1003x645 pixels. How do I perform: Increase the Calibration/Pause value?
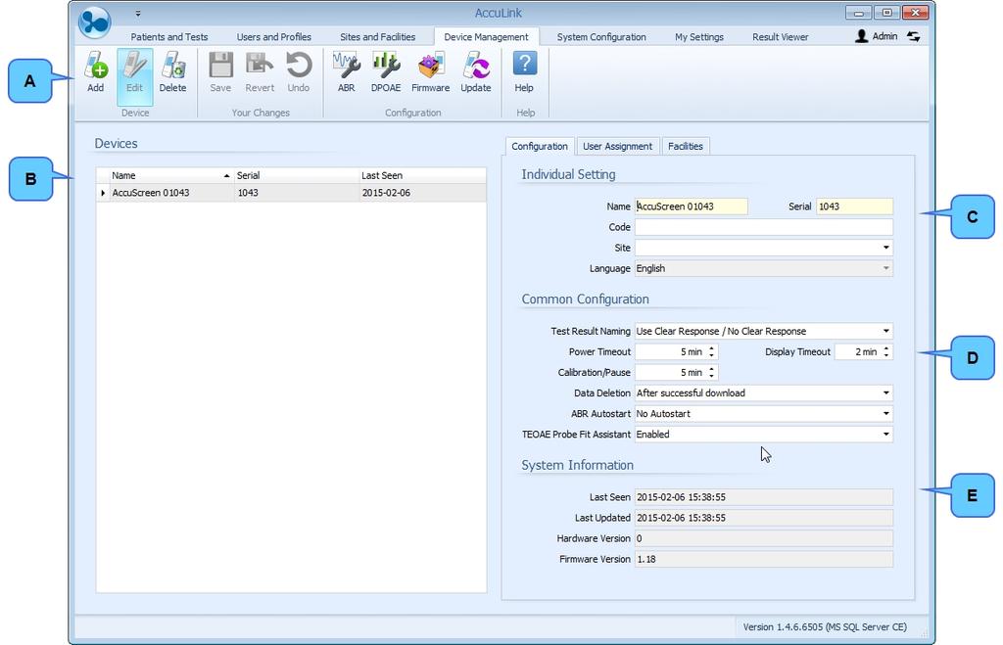(711, 369)
